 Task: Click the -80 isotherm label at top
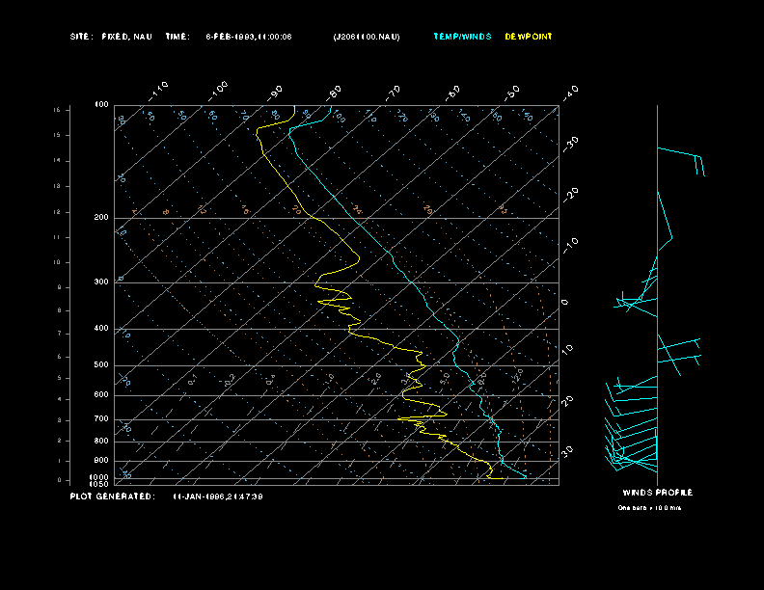pos(334,94)
